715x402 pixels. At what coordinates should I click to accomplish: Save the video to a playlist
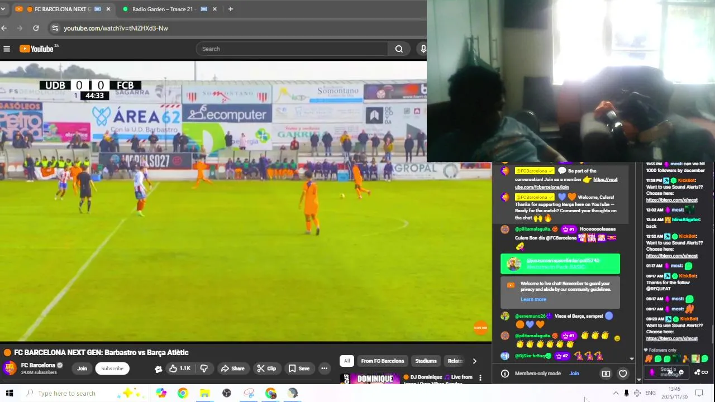[x=299, y=368]
